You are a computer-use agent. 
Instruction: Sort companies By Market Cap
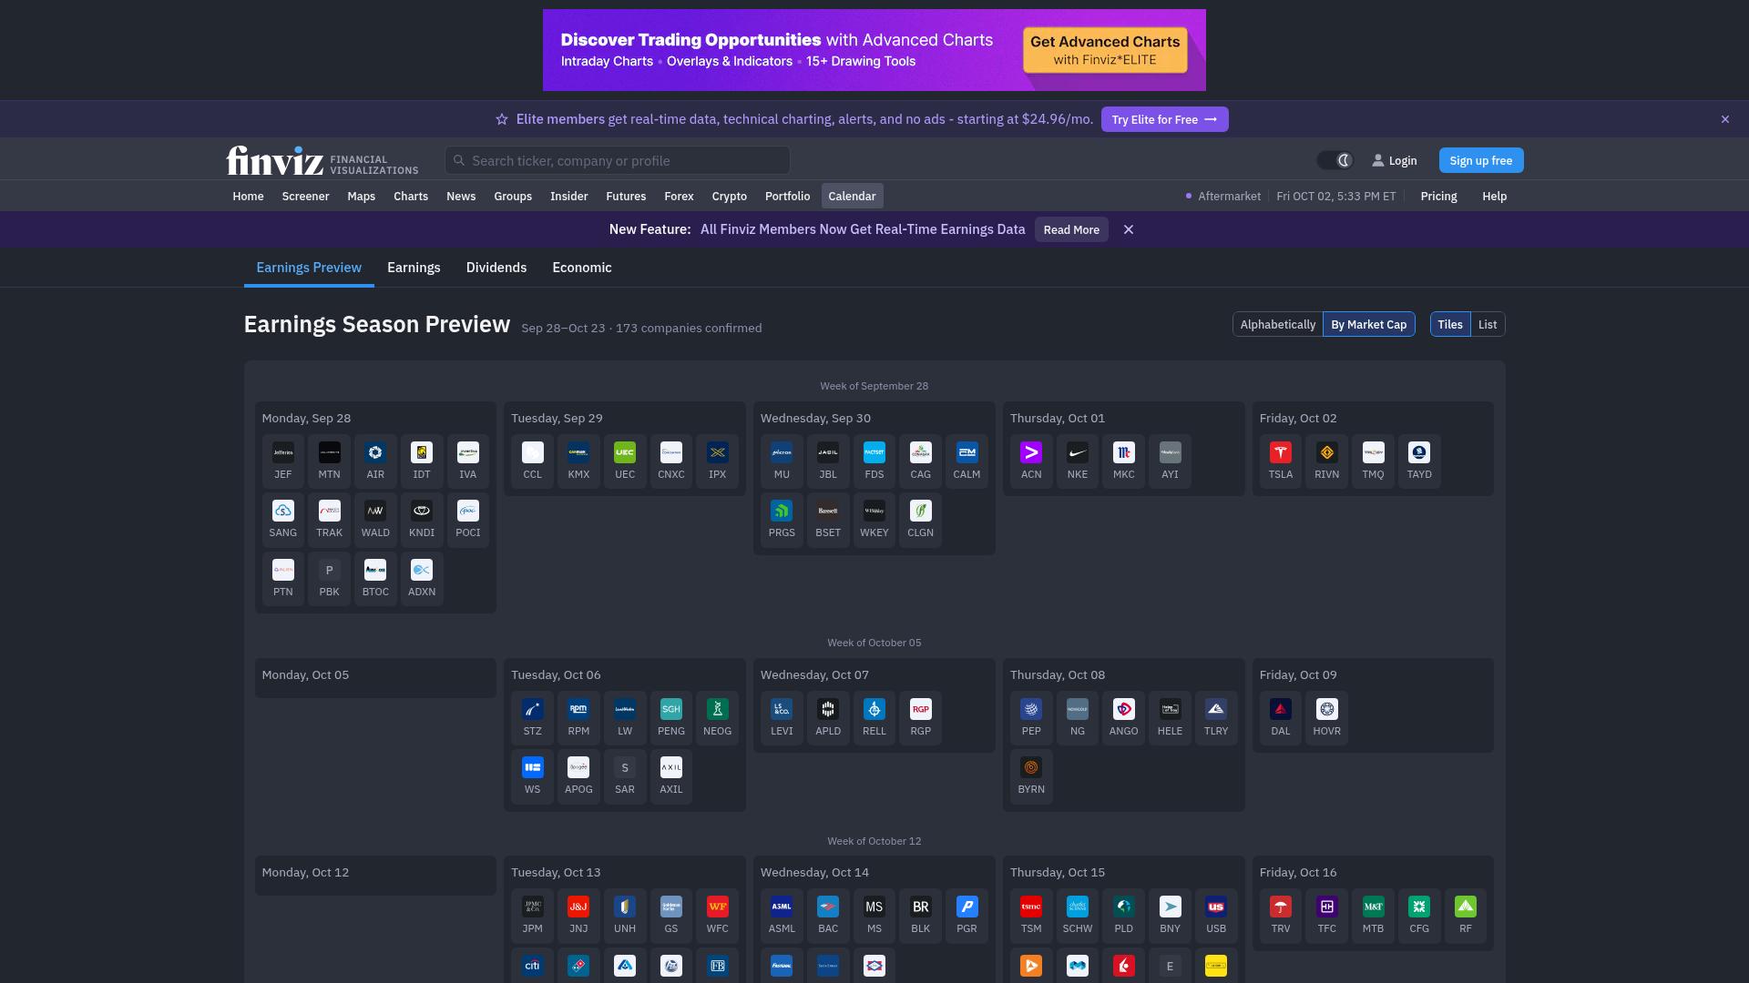[x=1368, y=325]
